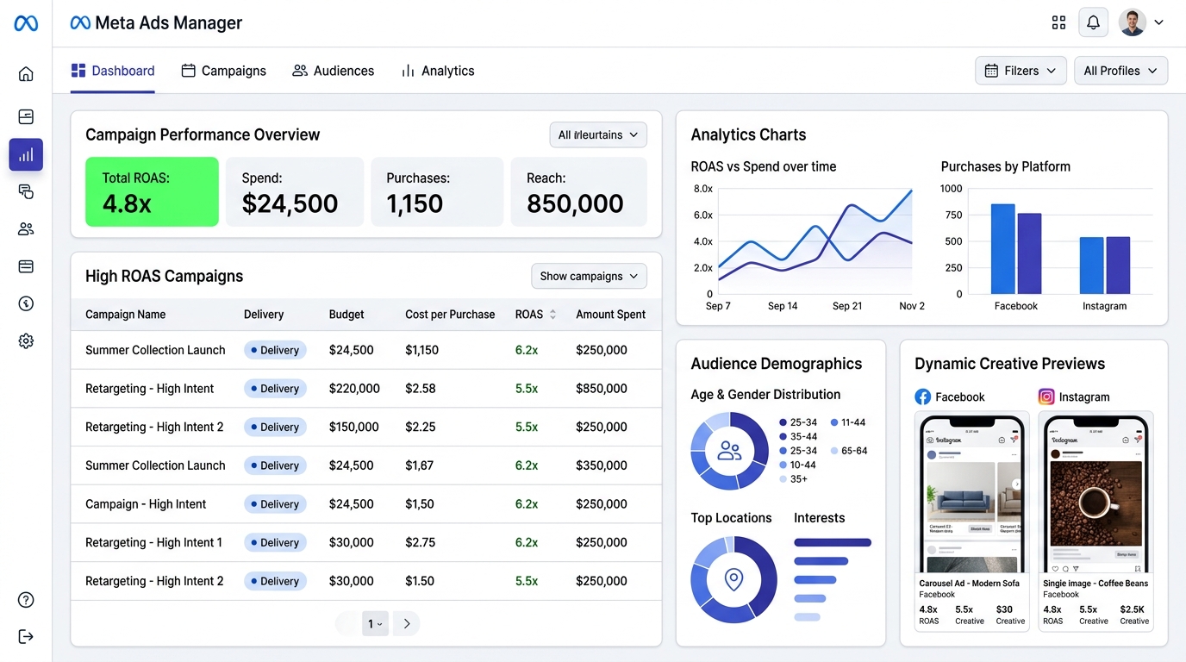Expand the dropdown in Campaign Performance Overview header
Viewport: 1186px width, 662px height.
598,135
